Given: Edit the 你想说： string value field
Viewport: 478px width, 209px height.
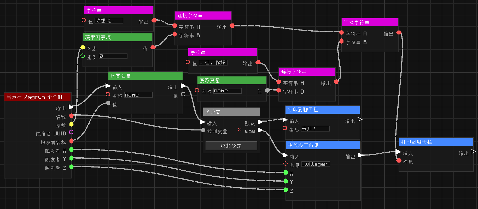Looking at the screenshot, I should coord(109,21).
